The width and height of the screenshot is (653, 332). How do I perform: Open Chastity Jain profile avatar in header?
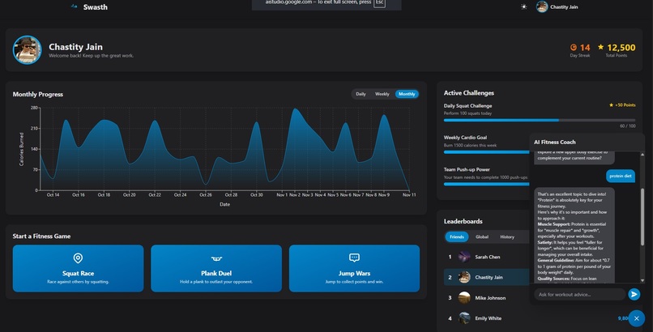point(542,6)
